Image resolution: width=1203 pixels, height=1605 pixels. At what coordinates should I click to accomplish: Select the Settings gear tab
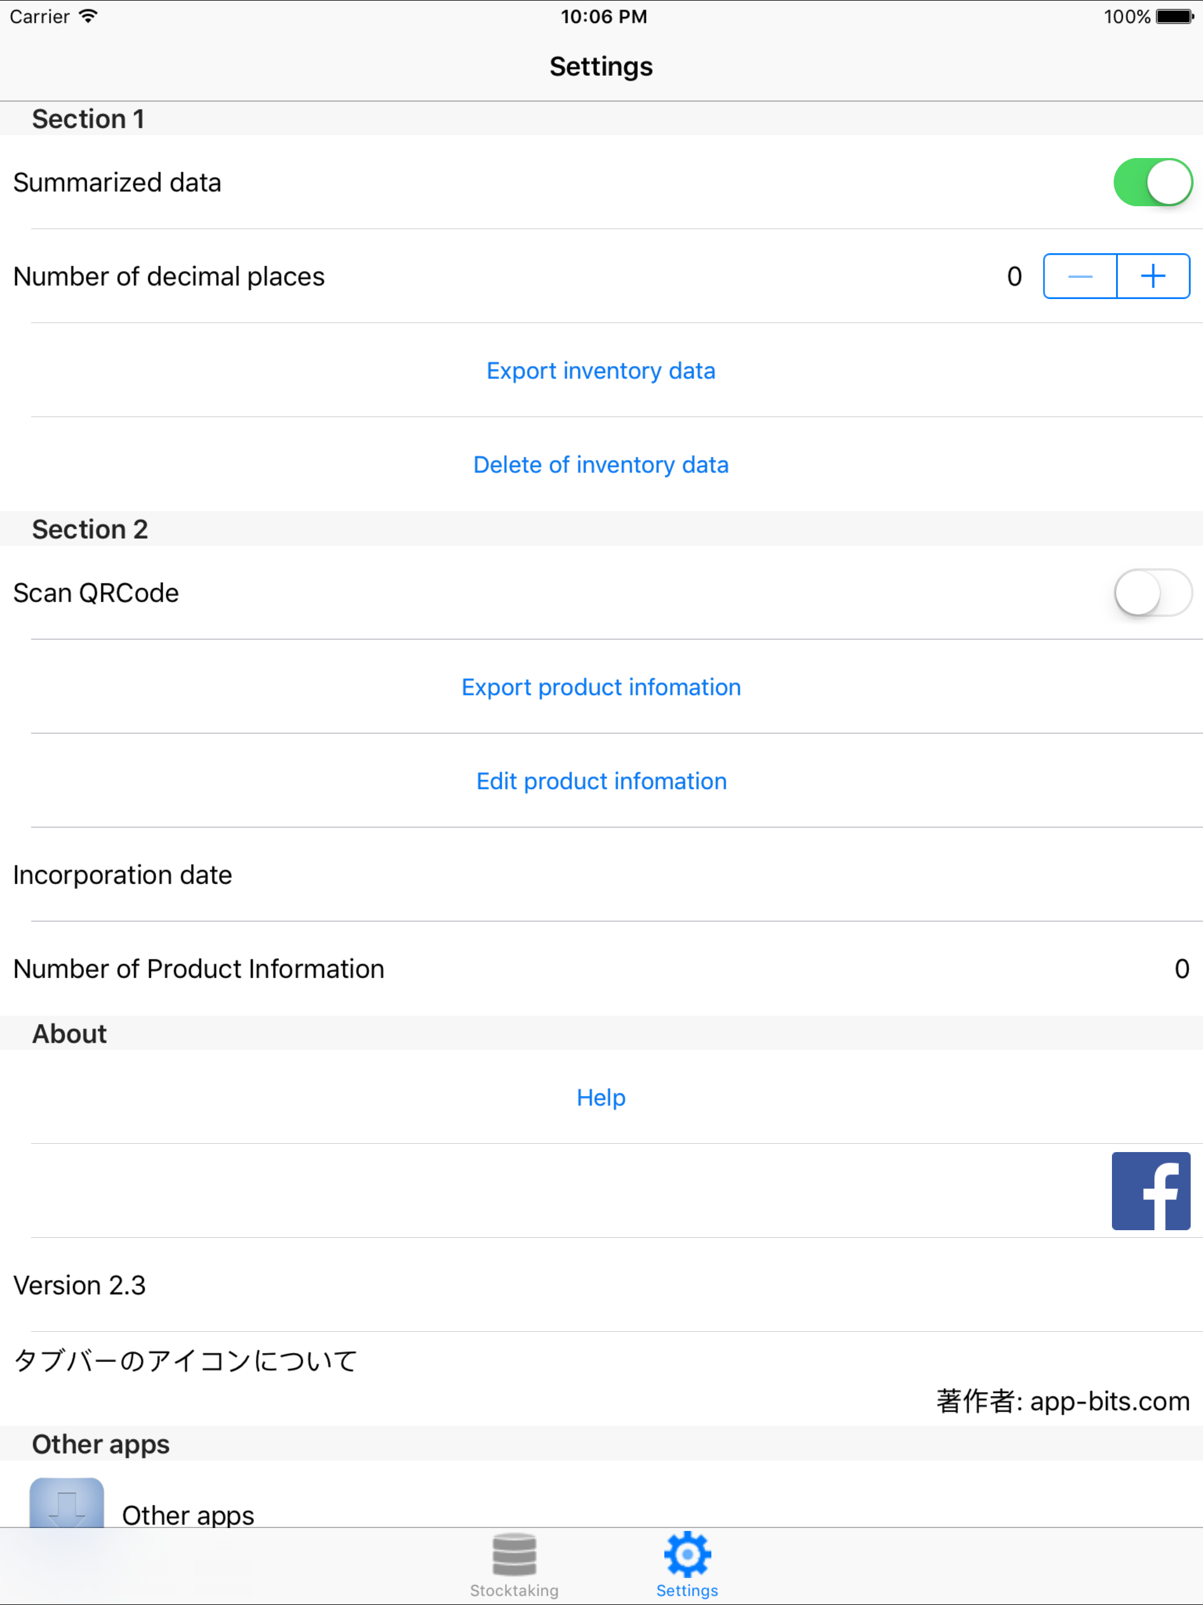(x=687, y=1565)
